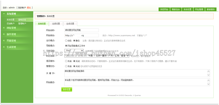
Task: Expand the 网址管理 sidebar section
Action: point(11,28)
